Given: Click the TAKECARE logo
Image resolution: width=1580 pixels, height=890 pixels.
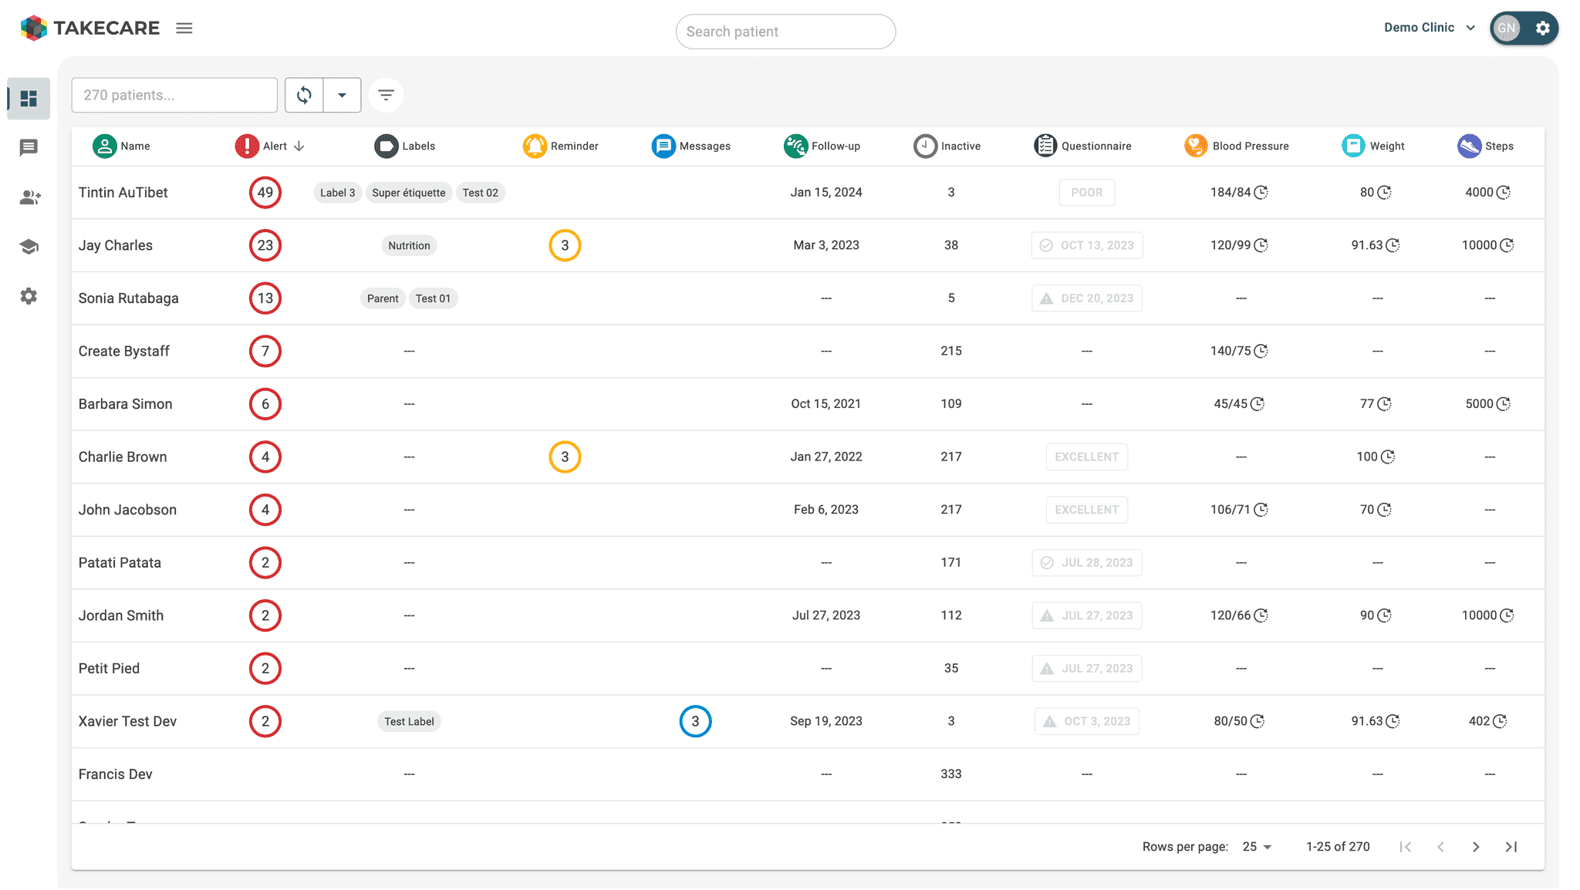Looking at the screenshot, I should coord(89,29).
